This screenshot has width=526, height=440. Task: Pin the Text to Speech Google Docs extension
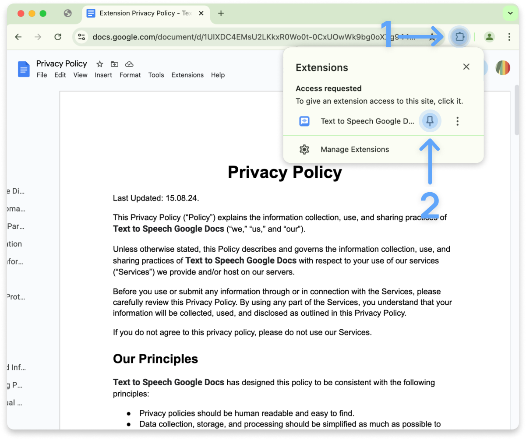click(430, 121)
